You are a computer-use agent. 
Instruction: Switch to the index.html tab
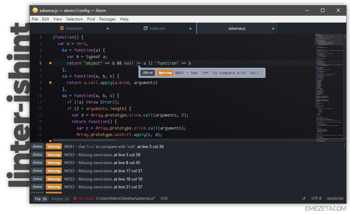click(x=71, y=28)
